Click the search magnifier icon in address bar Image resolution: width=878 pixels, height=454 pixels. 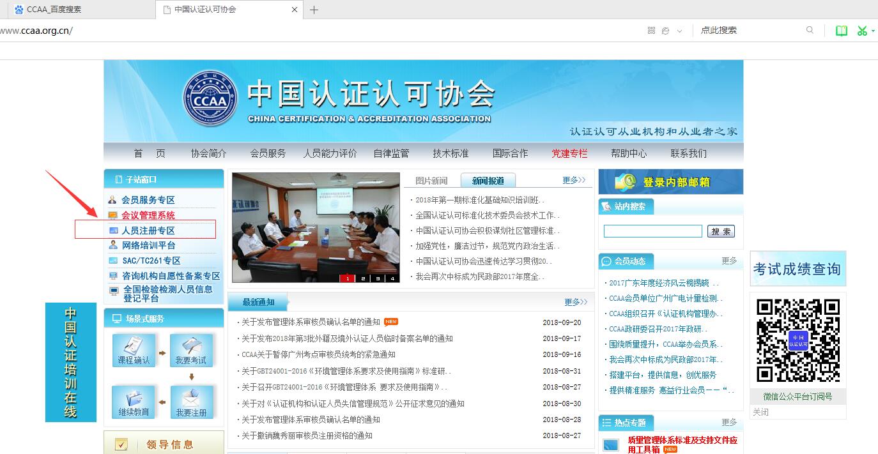point(810,30)
